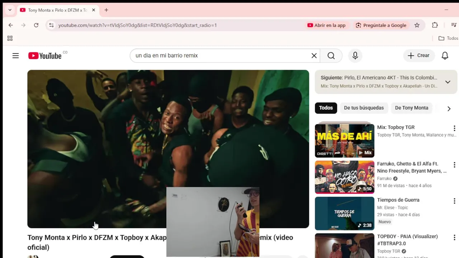The image size is (459, 258).
Task: Clear the search box with the X
Action: coord(314,56)
